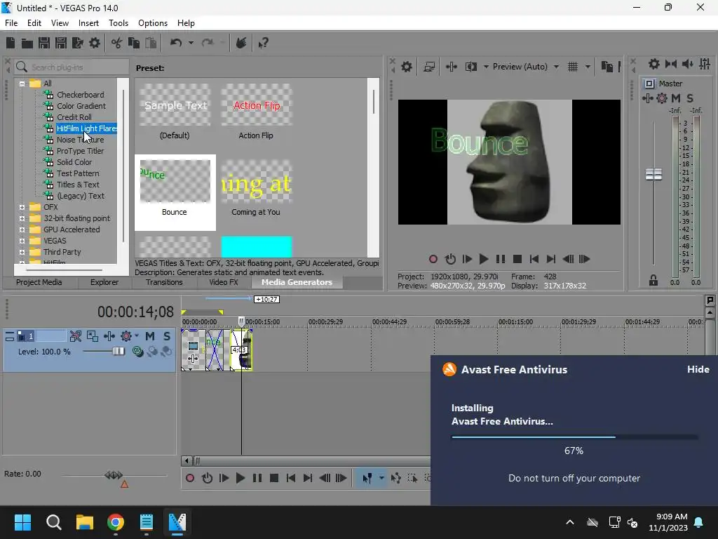Open the Overlays grid dropdown arrow

click(588, 67)
